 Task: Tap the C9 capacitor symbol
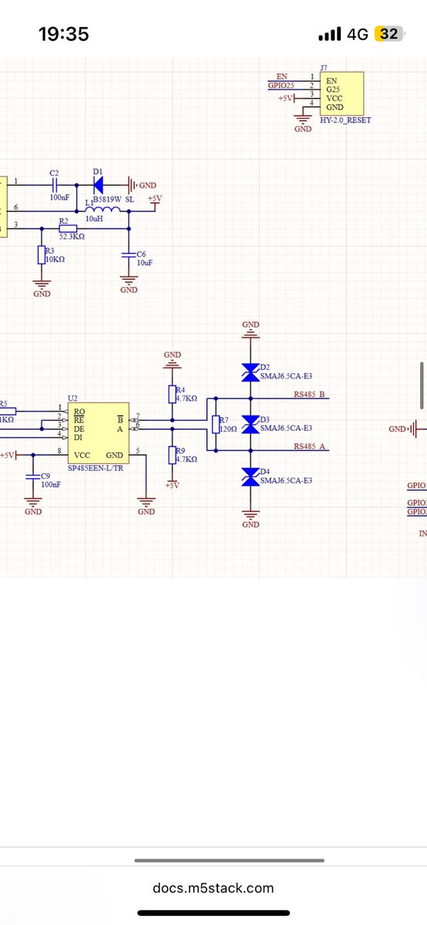click(33, 476)
